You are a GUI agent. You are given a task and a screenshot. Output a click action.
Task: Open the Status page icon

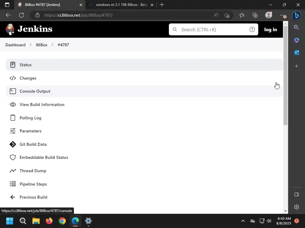(13, 65)
